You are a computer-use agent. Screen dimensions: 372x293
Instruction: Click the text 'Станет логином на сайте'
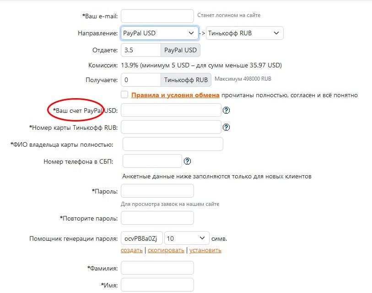pos(229,15)
